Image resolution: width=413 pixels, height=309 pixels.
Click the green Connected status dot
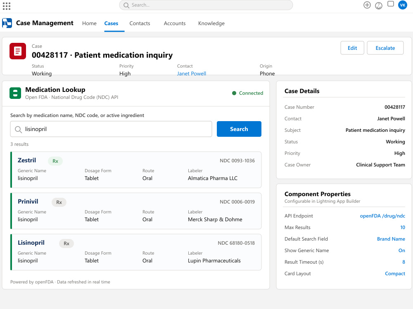click(234, 93)
